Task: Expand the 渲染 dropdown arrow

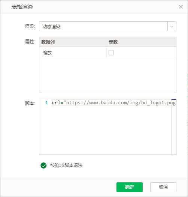Action: pyautogui.click(x=172, y=26)
